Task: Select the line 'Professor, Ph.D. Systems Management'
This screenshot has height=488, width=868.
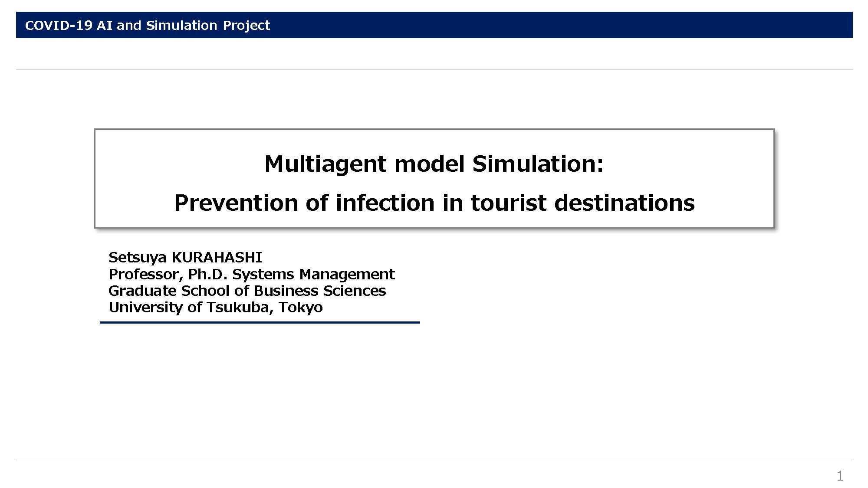Action: 252,275
